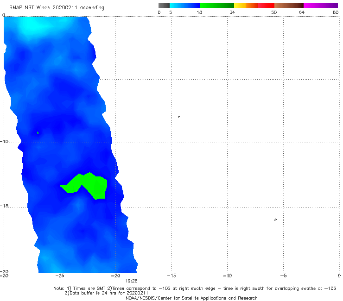Image resolution: width=343 pixels, height=301 pixels.
Task: Click the small island marker near -6 longitude
Action: (x=275, y=219)
